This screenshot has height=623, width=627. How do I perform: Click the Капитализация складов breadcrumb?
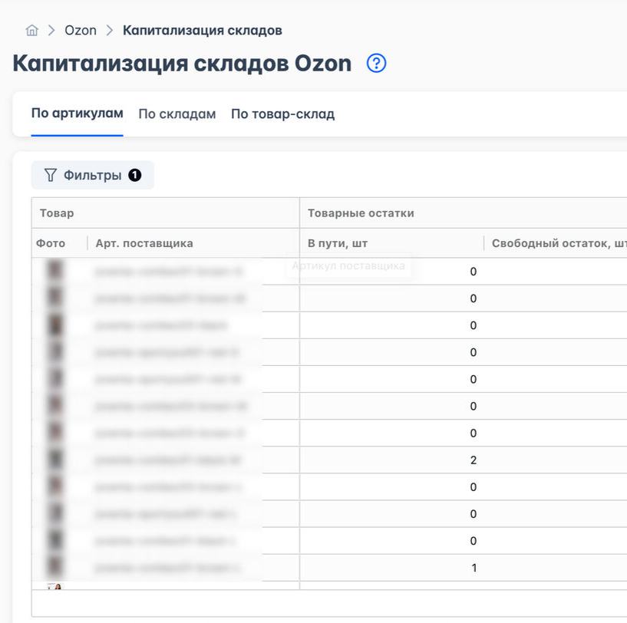tap(203, 31)
